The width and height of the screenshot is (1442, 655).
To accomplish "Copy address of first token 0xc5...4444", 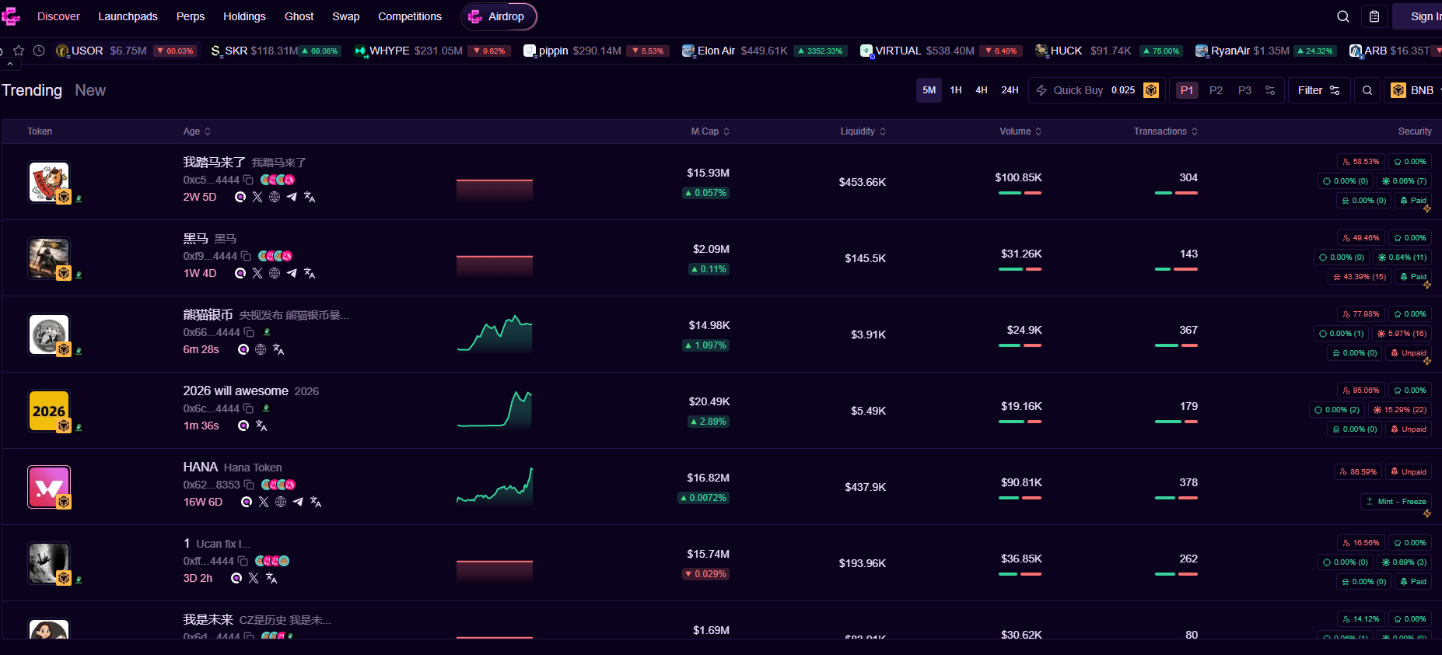I will point(249,180).
